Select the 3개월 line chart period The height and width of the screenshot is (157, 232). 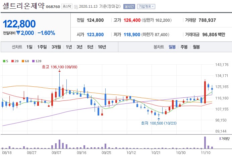pos(56,47)
